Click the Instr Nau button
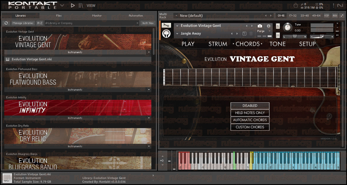Viewport: 347px width, 185px height. pyautogui.click(x=148, y=23)
